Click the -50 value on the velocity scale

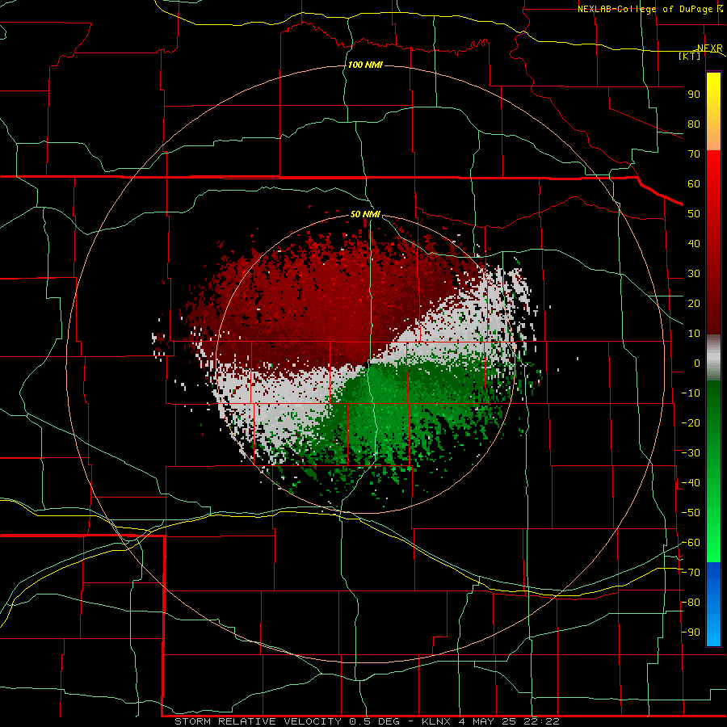[691, 513]
